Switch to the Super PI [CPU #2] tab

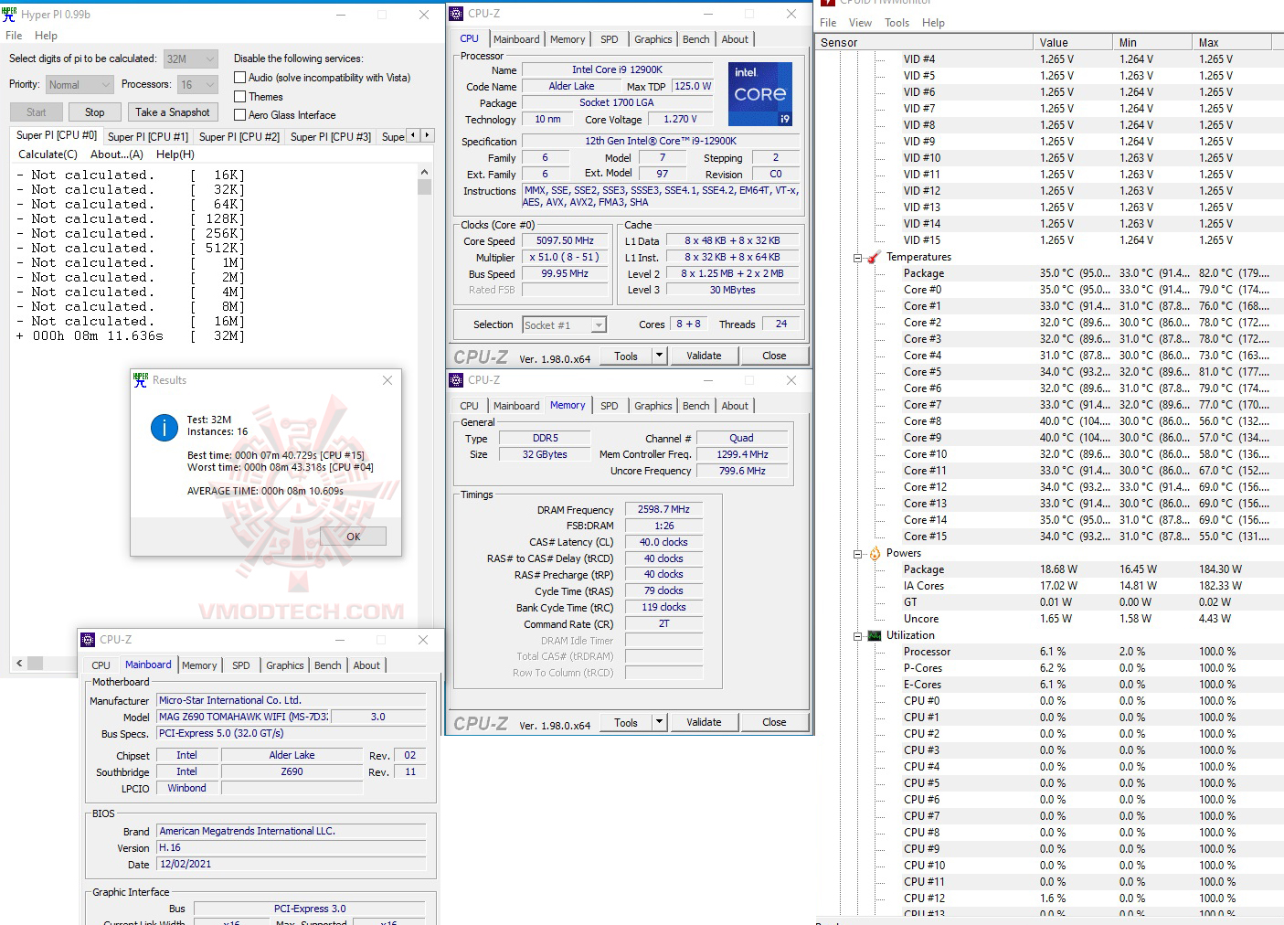(x=239, y=136)
